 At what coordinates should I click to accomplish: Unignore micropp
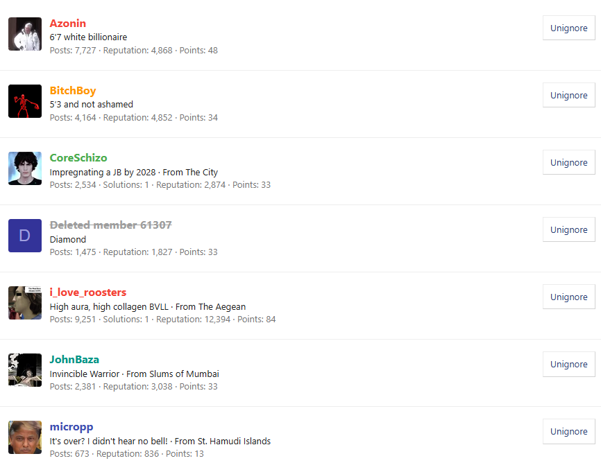click(569, 431)
